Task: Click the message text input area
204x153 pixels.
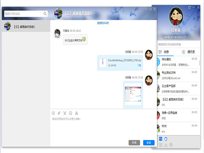Action: pos(103,128)
